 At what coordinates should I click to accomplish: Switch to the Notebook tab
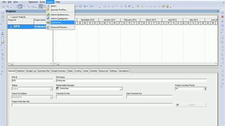(20, 71)
